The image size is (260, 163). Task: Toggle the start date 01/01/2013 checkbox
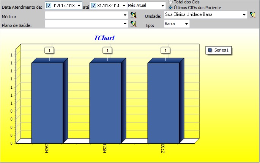[49, 6]
